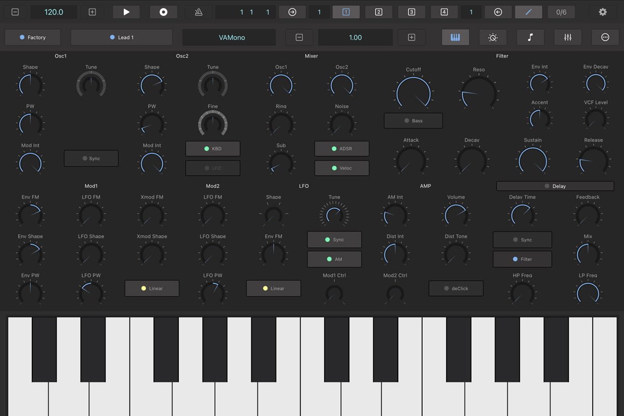
Task: Toggle the metronome icon
Action: coord(198,12)
